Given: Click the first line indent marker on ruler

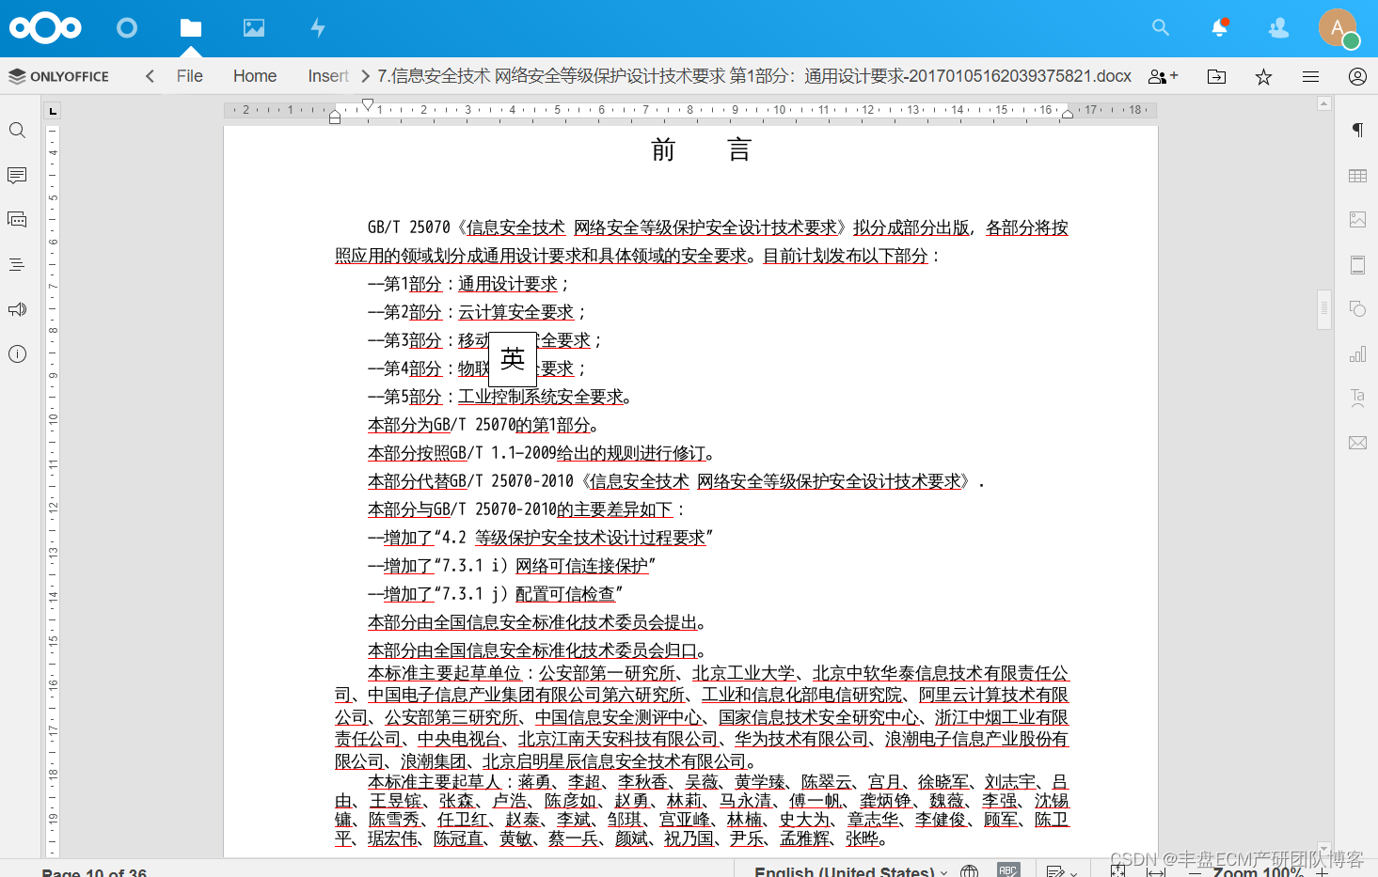Looking at the screenshot, I should 368,104.
